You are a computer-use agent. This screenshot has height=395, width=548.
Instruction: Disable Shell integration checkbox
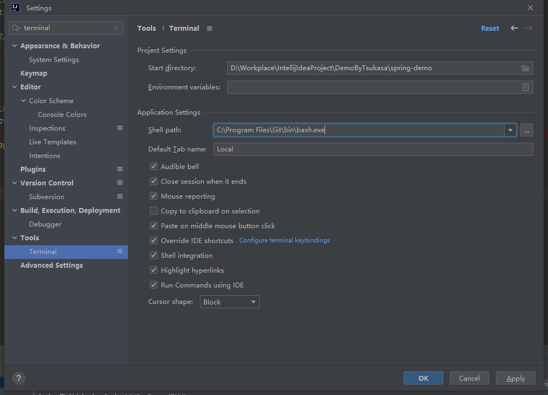tap(154, 255)
